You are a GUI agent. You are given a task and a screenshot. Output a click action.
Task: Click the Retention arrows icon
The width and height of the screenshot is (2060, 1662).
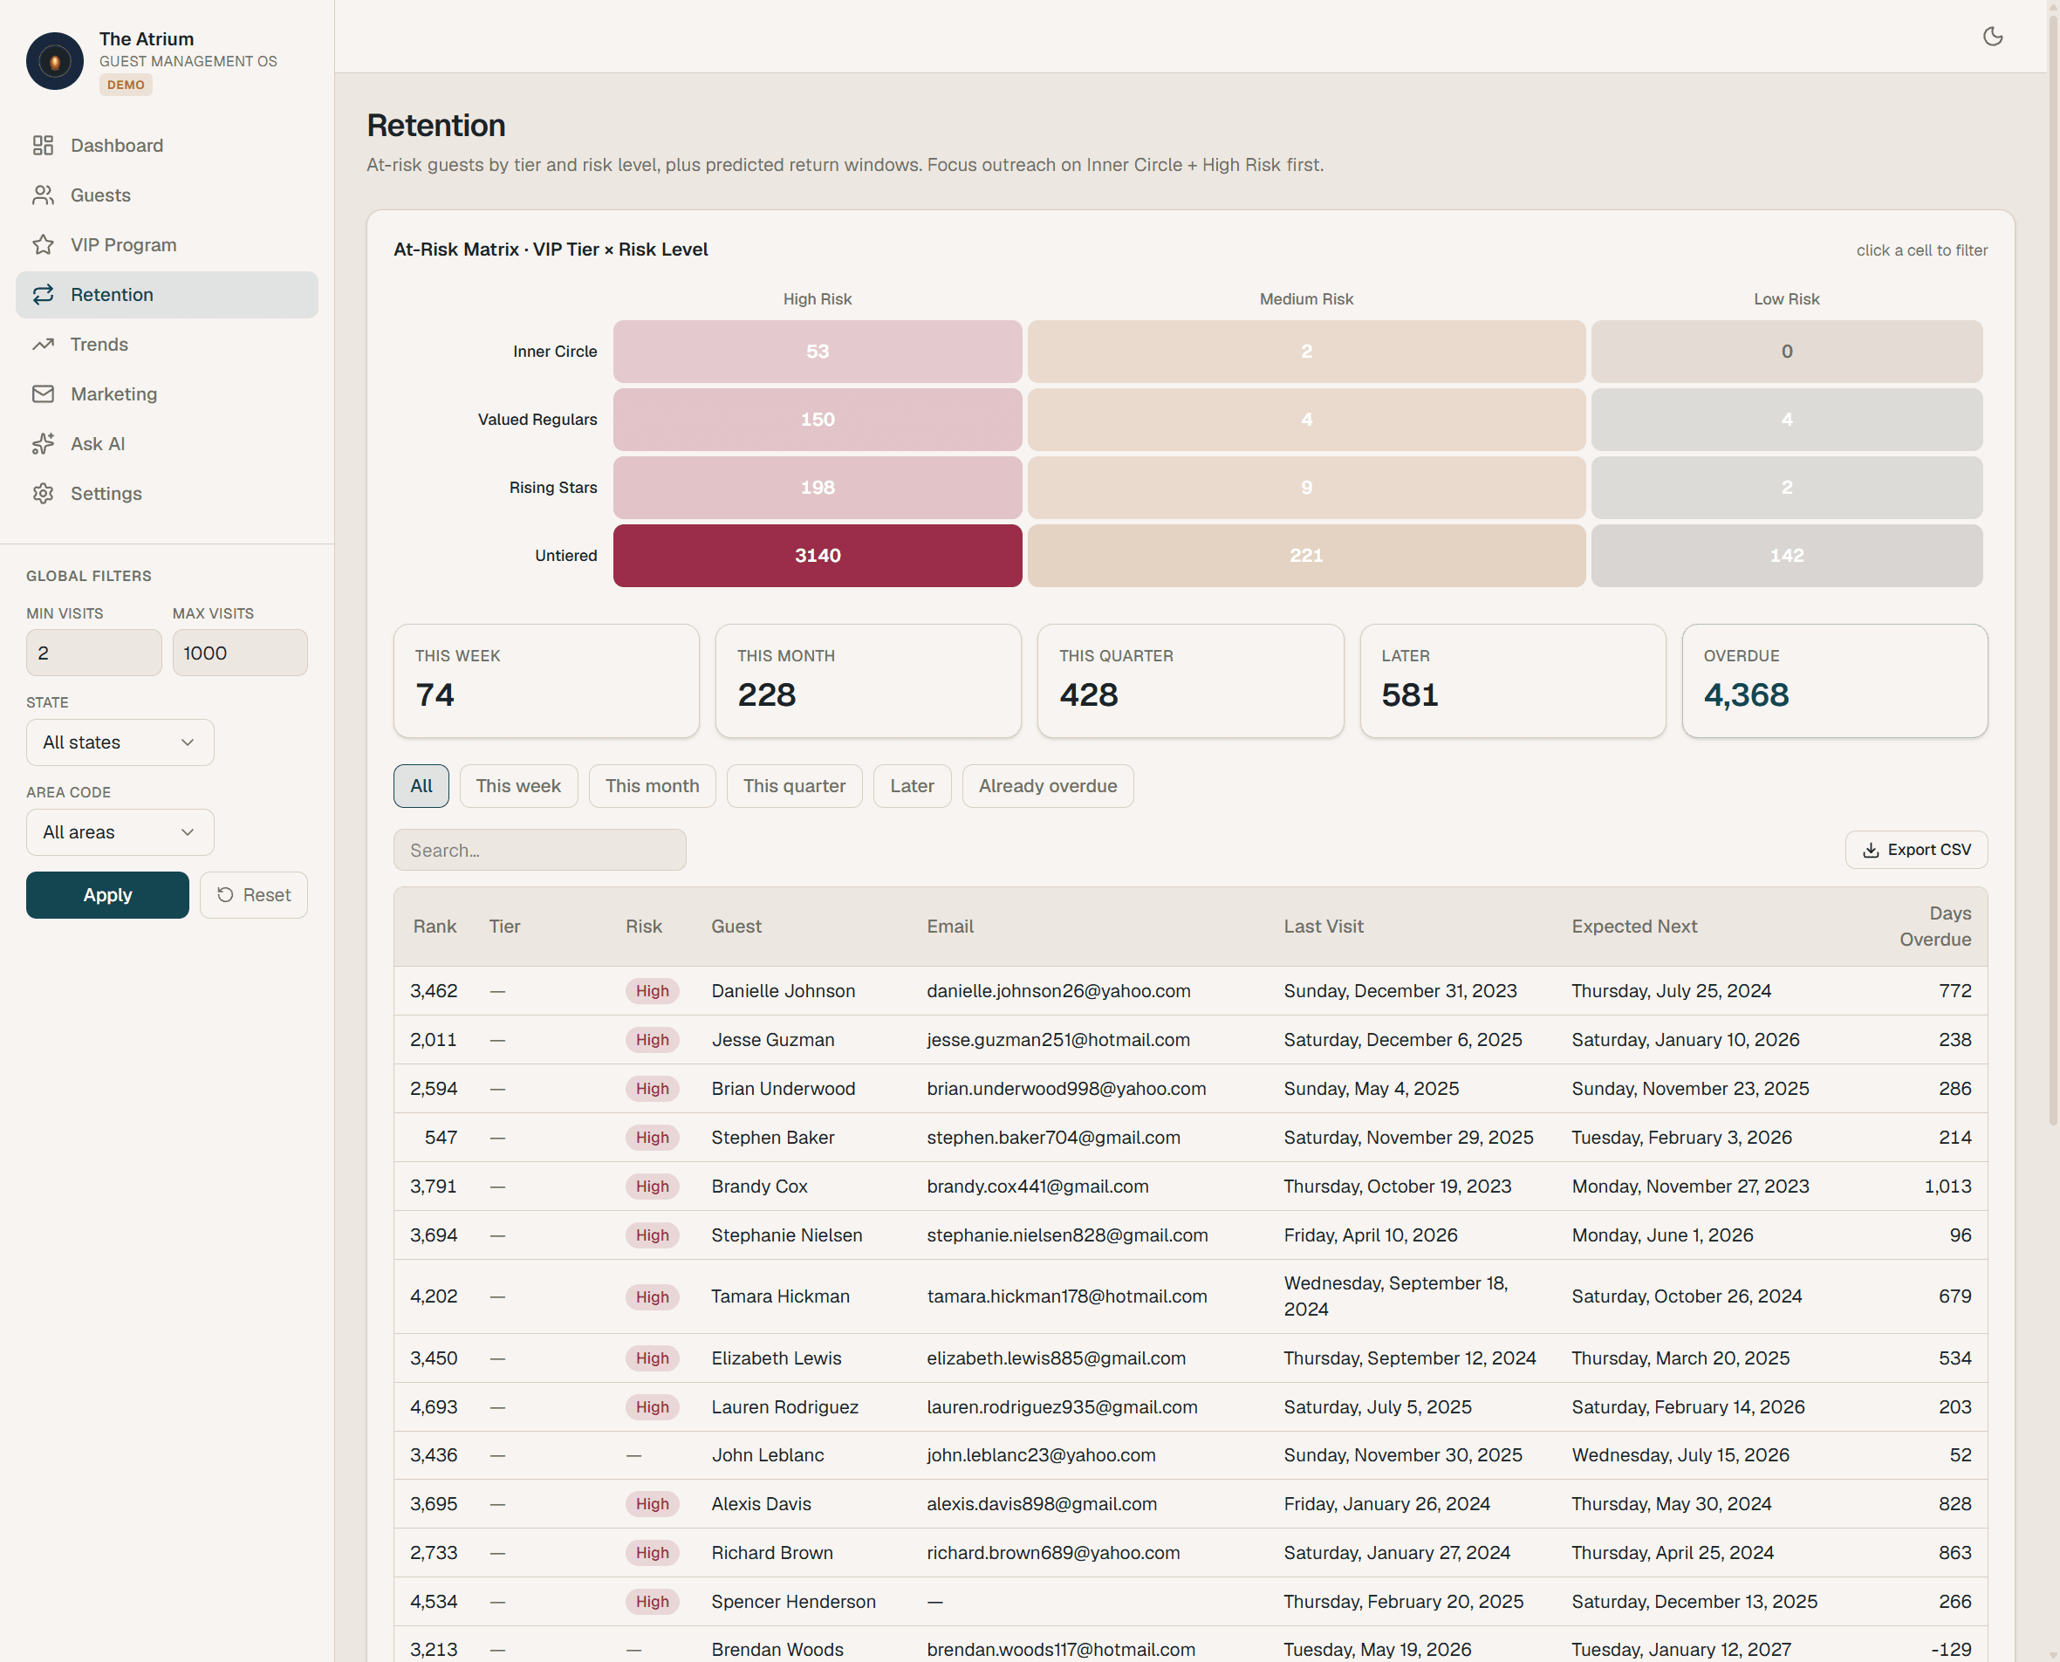coord(43,295)
